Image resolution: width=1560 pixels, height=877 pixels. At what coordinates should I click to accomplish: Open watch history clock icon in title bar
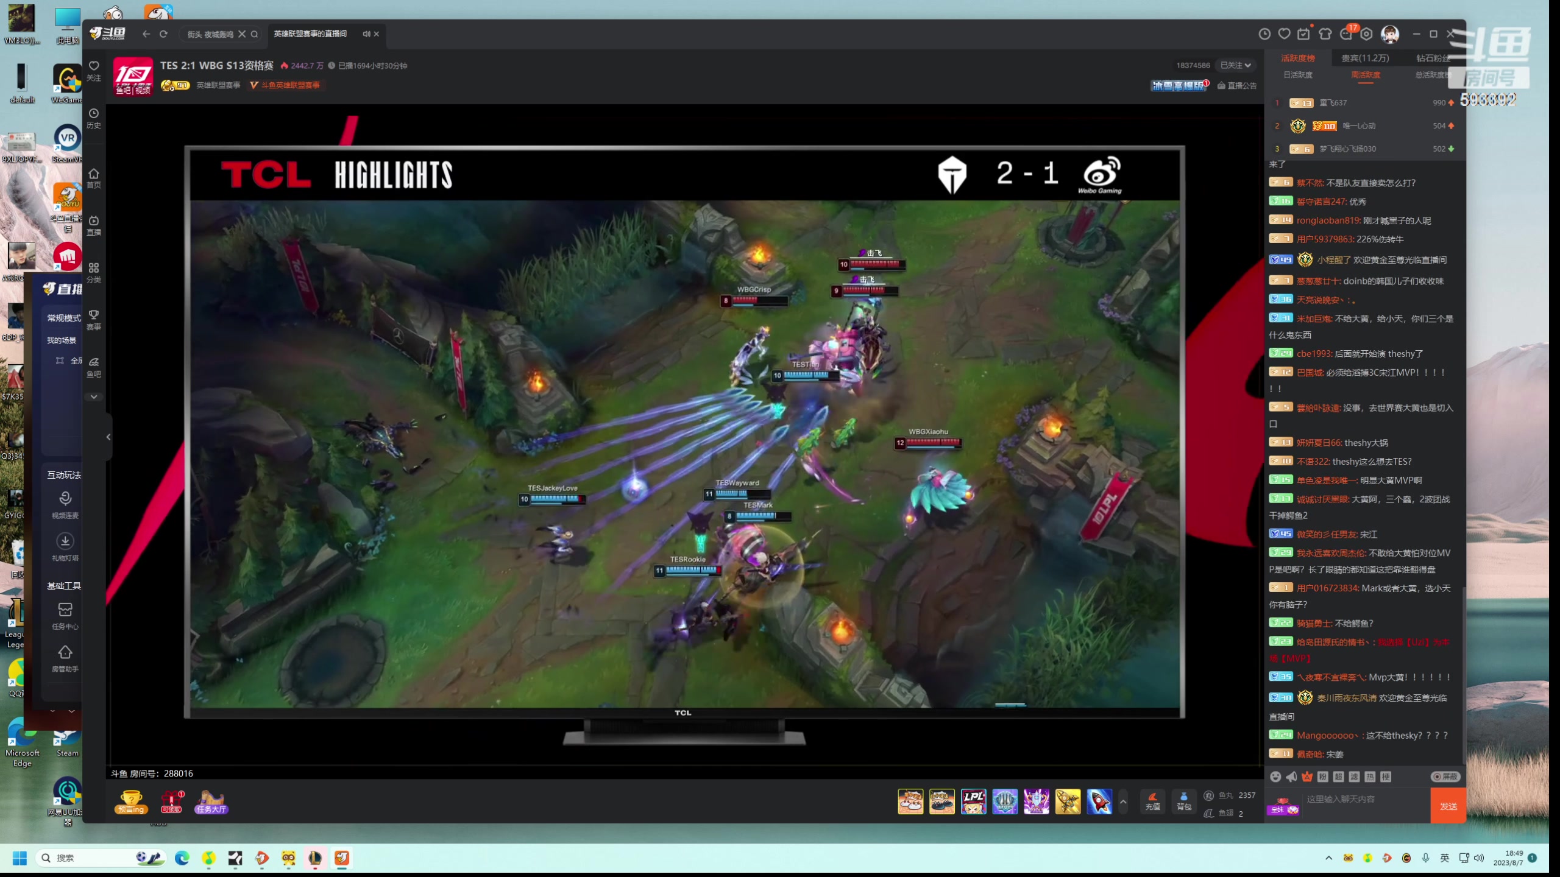1264,34
